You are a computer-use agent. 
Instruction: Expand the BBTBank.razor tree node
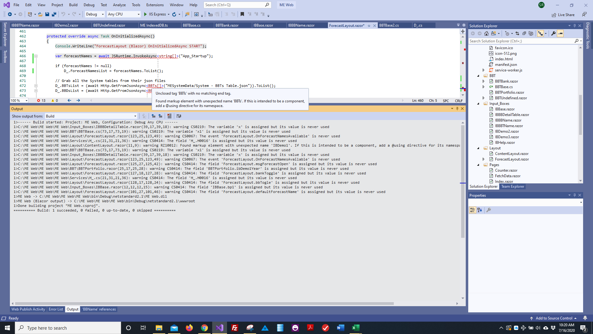[x=484, y=81]
